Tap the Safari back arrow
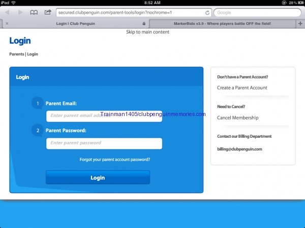Screen dimensions: 305x228 [8, 12]
